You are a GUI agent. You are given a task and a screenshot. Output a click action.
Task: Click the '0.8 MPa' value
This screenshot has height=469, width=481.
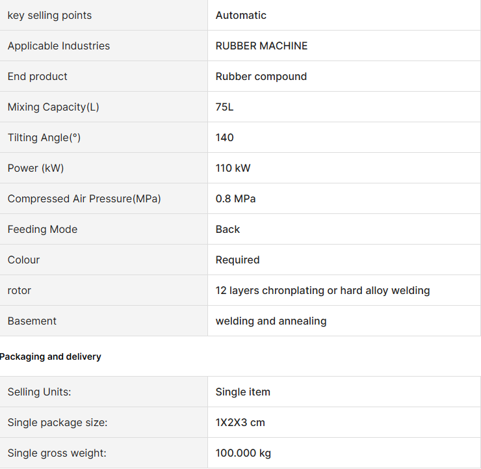235,199
